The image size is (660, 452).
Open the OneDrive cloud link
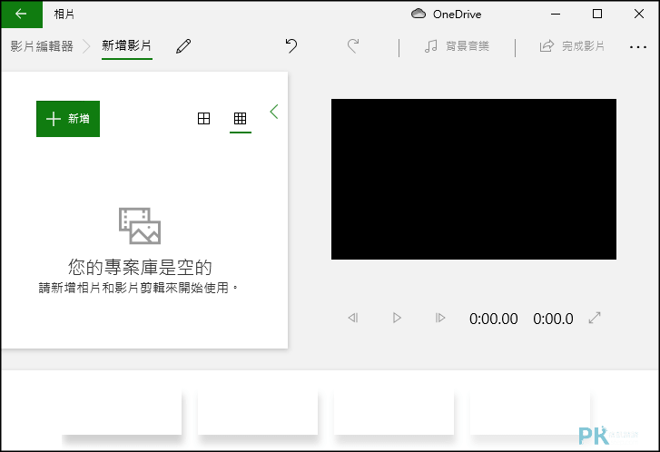446,14
